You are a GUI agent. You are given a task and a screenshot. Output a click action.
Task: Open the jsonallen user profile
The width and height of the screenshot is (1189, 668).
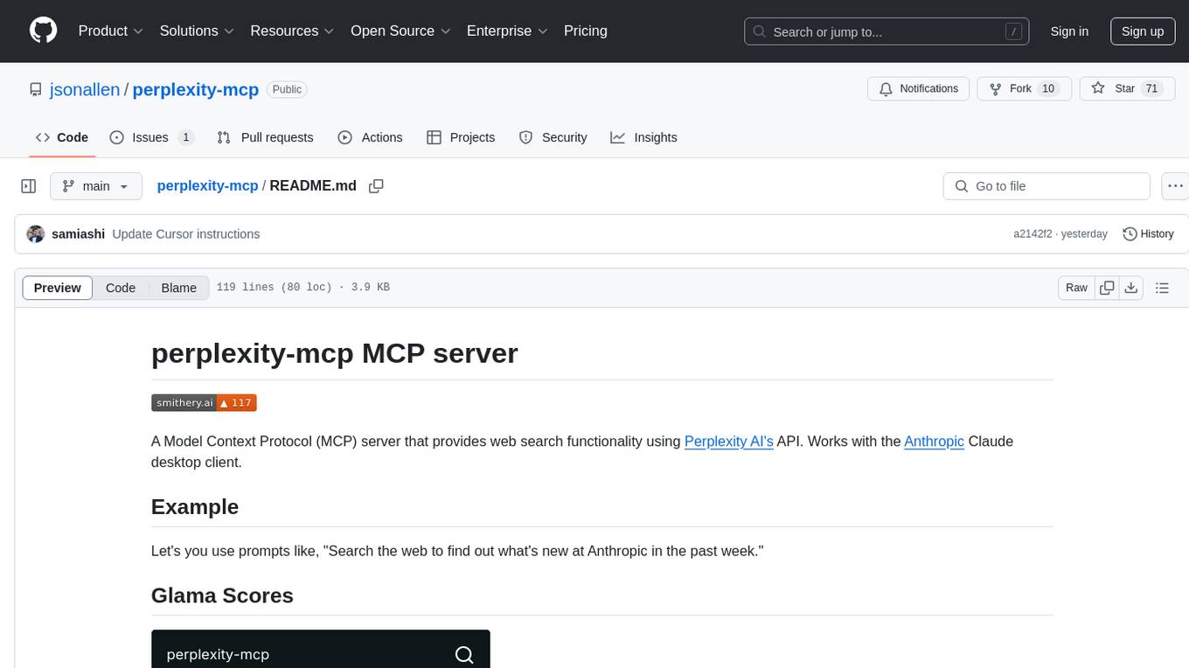(86, 89)
